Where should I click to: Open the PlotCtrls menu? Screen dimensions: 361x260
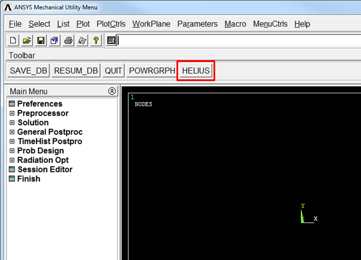(x=111, y=24)
